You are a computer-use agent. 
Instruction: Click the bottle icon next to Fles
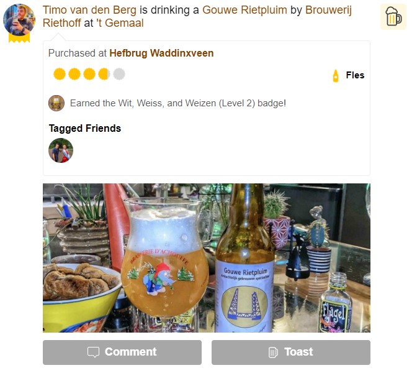[x=336, y=76]
